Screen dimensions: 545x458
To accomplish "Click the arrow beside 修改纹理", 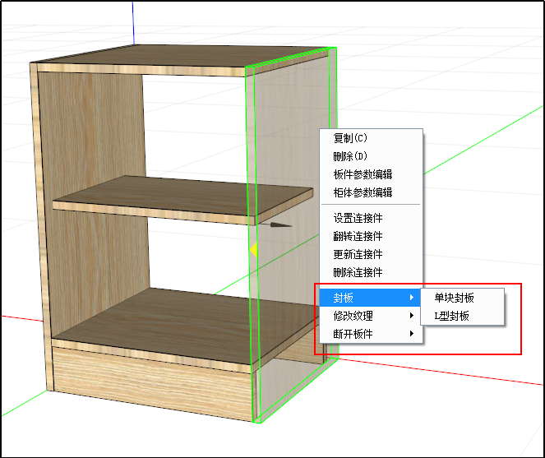I will [x=412, y=316].
